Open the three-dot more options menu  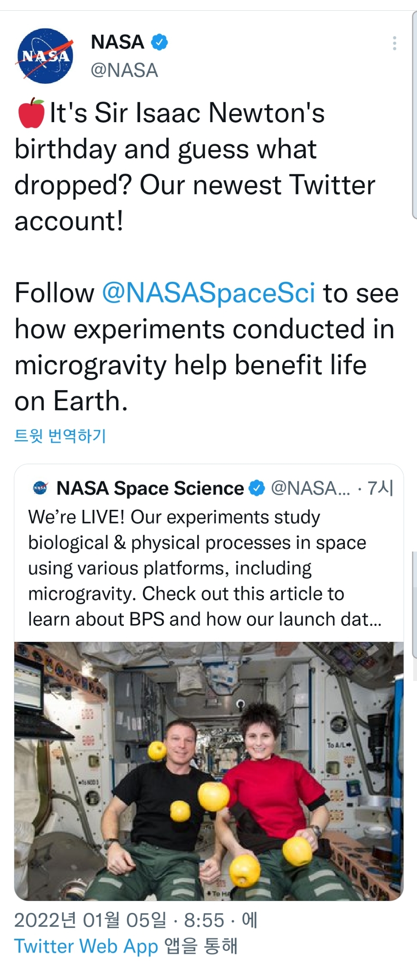[394, 43]
